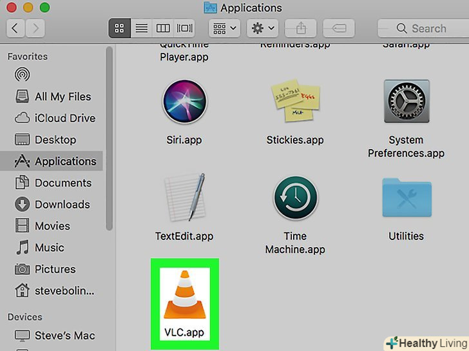Switch to column view
The height and width of the screenshot is (351, 469).
pyautogui.click(x=163, y=28)
